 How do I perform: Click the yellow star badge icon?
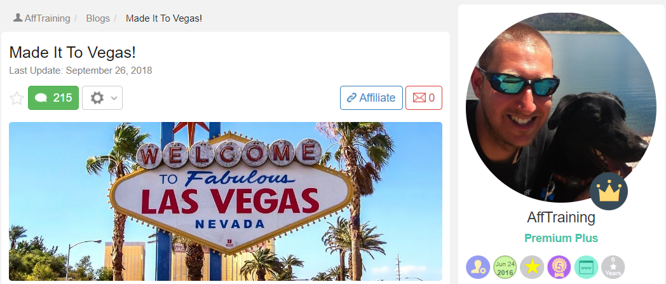532,267
